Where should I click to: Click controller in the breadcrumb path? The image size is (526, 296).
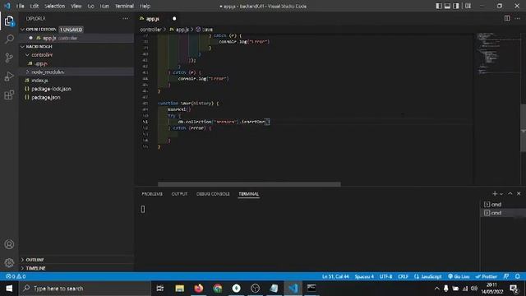(150, 30)
